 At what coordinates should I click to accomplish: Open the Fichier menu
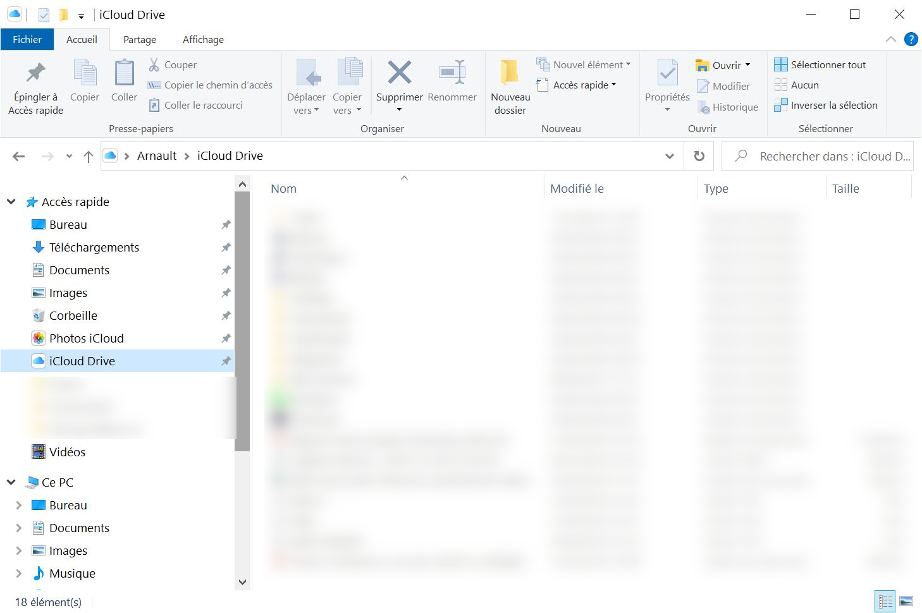(27, 39)
